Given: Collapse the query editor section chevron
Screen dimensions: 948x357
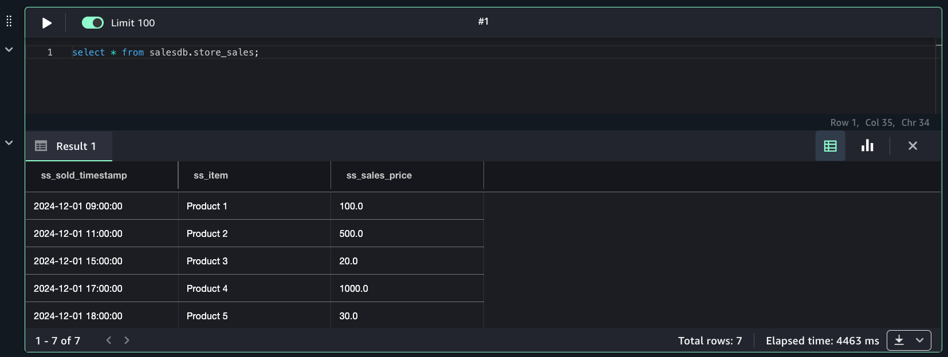Looking at the screenshot, I should click(x=9, y=50).
